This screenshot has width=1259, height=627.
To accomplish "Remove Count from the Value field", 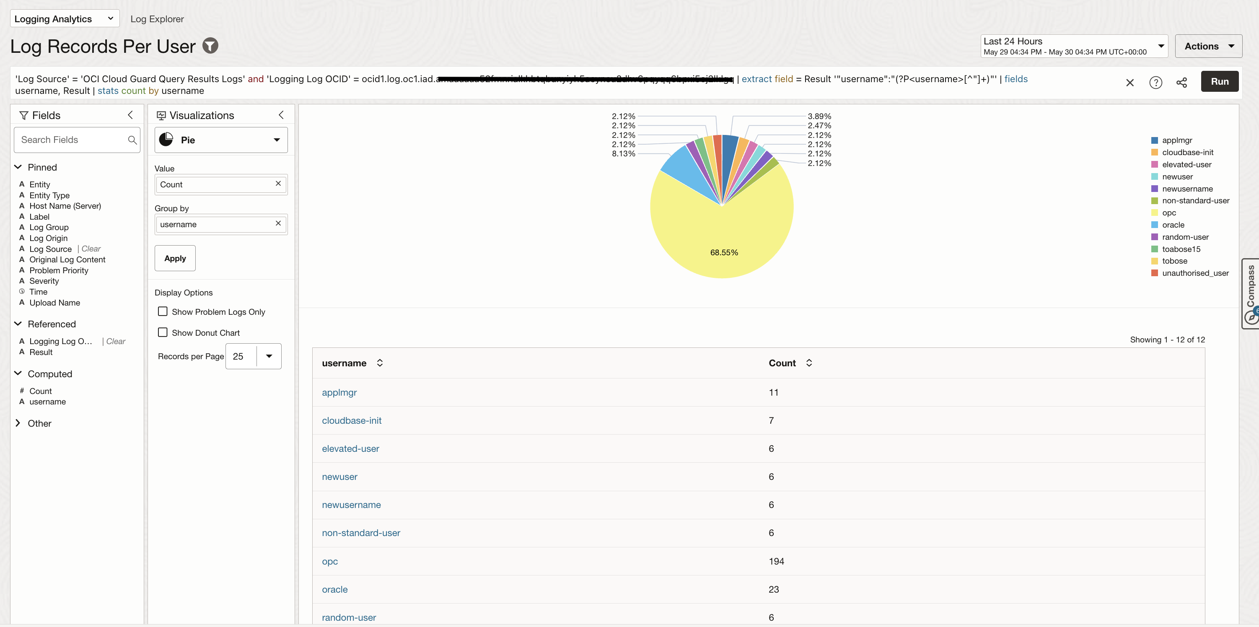I will pyautogui.click(x=278, y=184).
